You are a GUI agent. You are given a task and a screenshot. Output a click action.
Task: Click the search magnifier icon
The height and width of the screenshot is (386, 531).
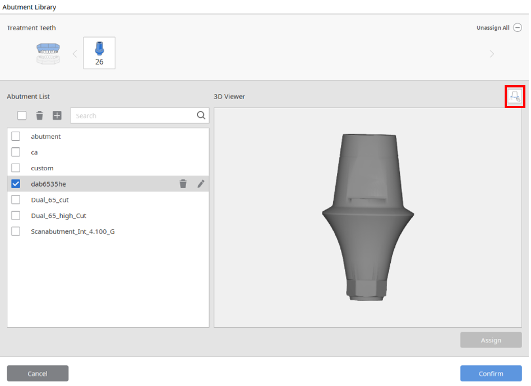coord(201,115)
